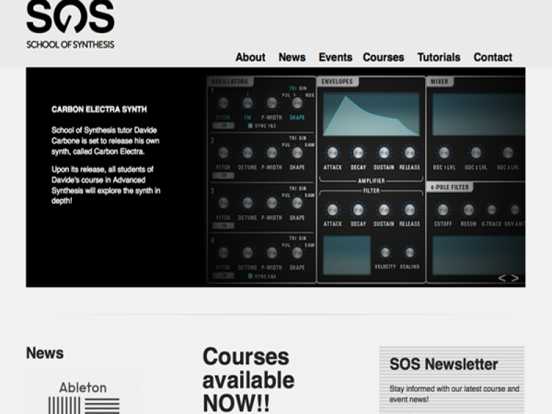The height and width of the screenshot is (414, 552).
Task: Click the Velocity knob in Envelopes
Action: point(385,253)
